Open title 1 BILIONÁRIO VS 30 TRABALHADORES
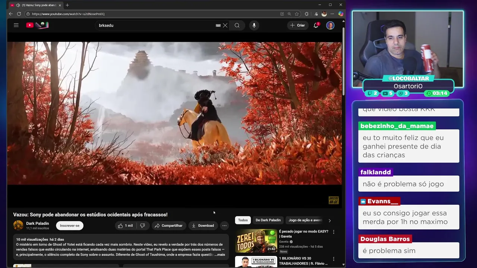 tap(303, 261)
